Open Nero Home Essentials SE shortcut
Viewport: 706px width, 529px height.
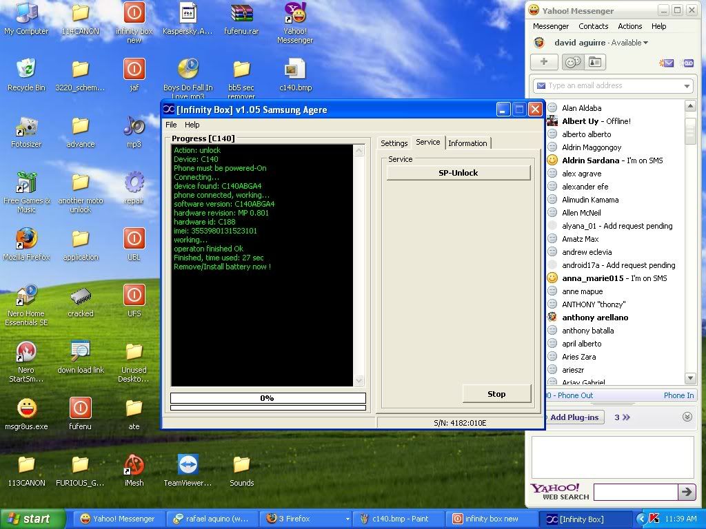[26, 305]
